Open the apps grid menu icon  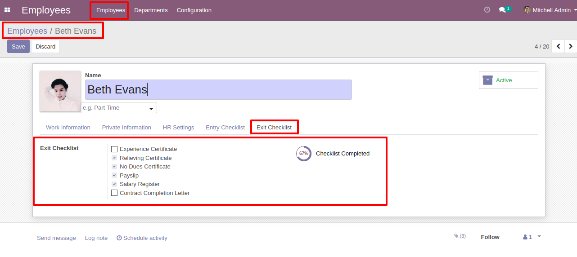coord(7,10)
